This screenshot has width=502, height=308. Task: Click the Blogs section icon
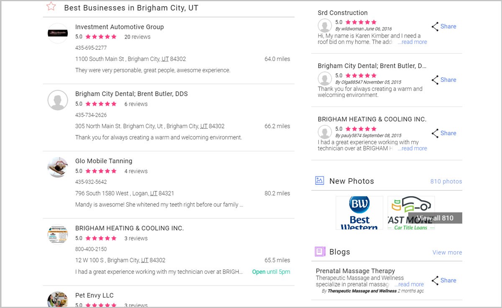click(x=320, y=252)
